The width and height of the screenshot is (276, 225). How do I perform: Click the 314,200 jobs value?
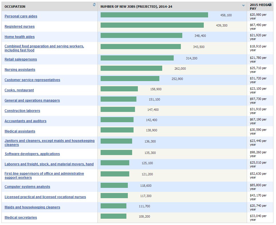click(x=191, y=58)
